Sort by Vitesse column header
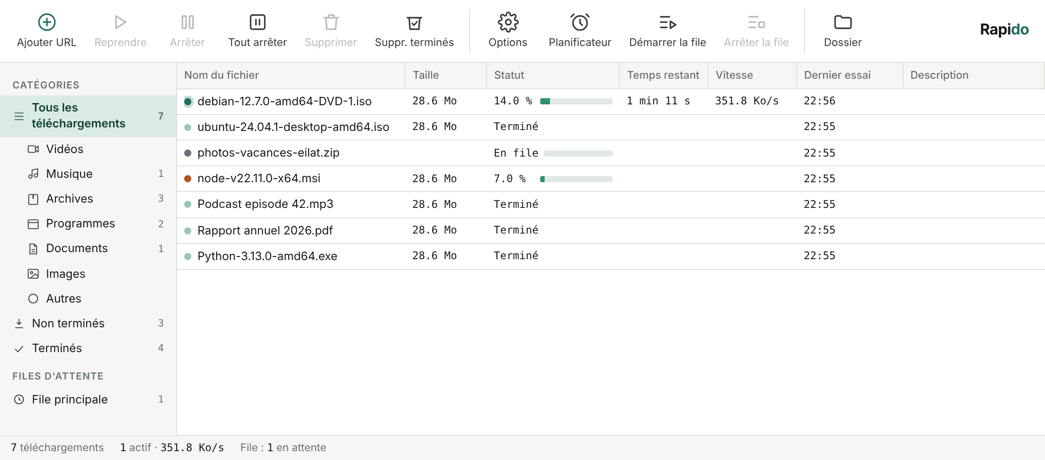The width and height of the screenshot is (1045, 460). coord(752,75)
